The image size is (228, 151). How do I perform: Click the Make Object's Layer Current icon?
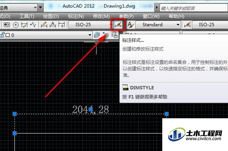[97, 35]
